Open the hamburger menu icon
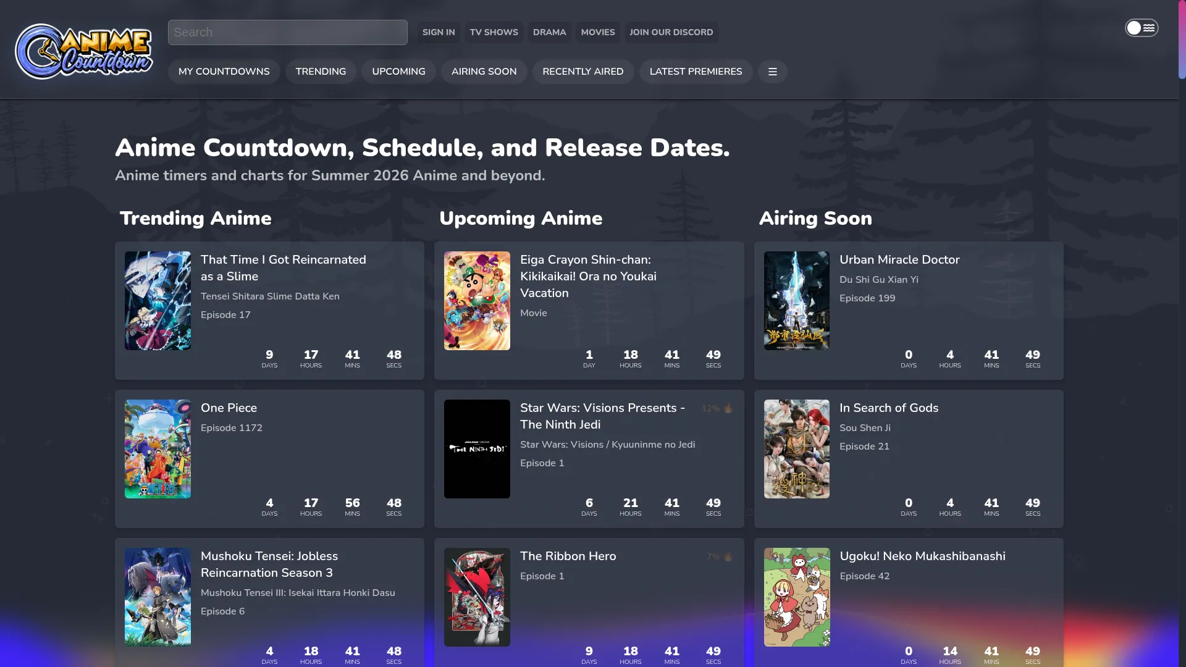1186x667 pixels. pos(772,72)
